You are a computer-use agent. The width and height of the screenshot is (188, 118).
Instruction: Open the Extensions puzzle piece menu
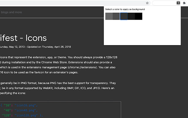point(184,3)
